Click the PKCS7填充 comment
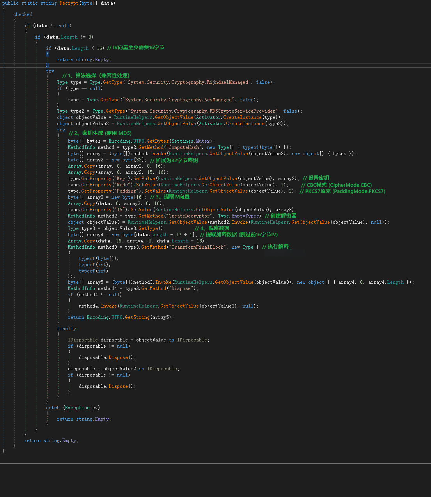The image size is (431, 497). coord(342,191)
